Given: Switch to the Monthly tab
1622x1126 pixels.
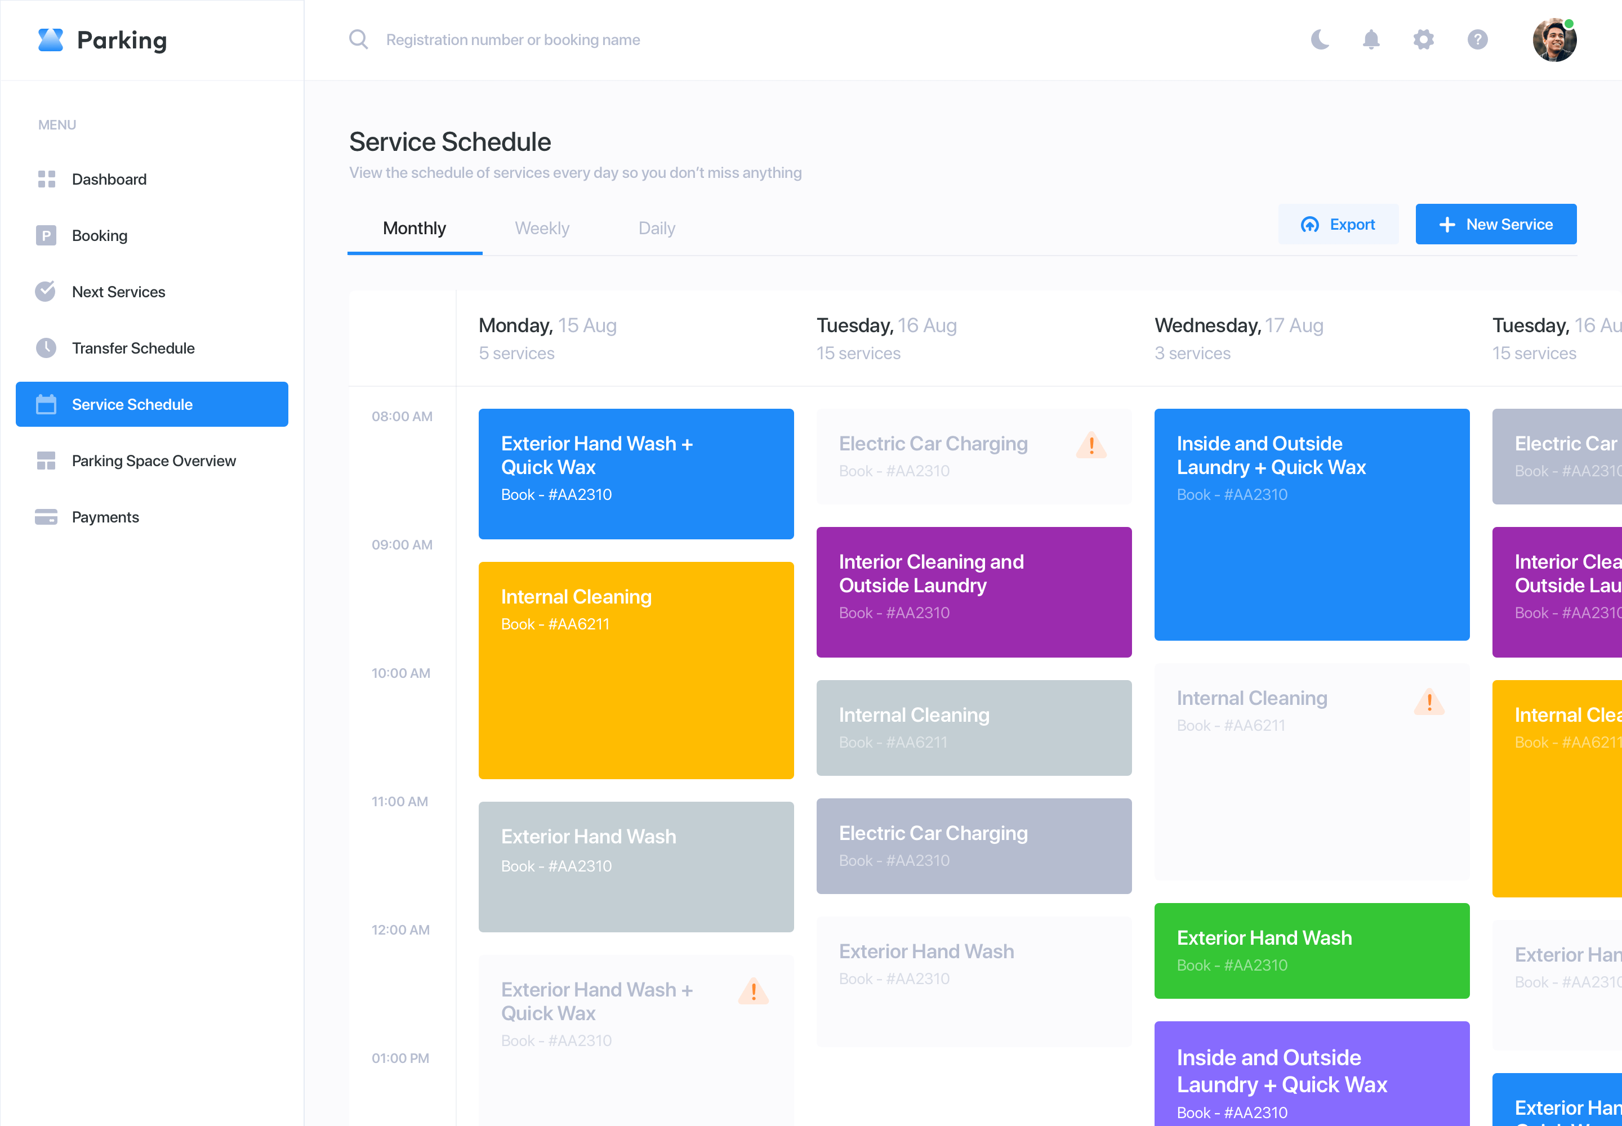Looking at the screenshot, I should pos(415,229).
